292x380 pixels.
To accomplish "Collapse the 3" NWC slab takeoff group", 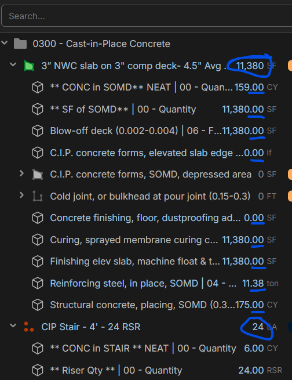I will 13,65.
